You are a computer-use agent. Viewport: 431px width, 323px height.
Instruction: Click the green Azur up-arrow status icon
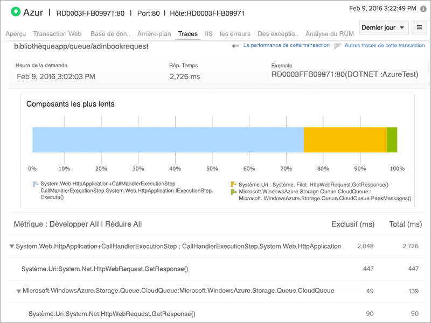[16, 11]
